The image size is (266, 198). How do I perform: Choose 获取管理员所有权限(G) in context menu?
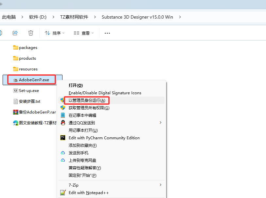click(x=111, y=108)
